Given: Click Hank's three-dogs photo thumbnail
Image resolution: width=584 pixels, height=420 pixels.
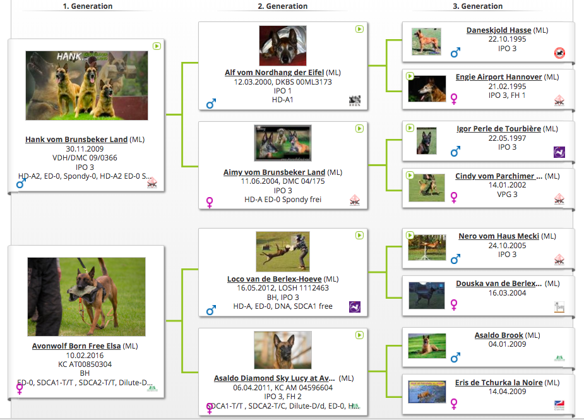Looking at the screenshot, I should [86, 85].
